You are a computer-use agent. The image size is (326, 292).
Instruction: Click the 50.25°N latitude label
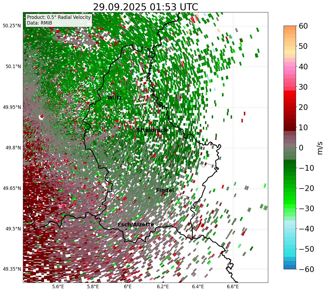point(12,26)
